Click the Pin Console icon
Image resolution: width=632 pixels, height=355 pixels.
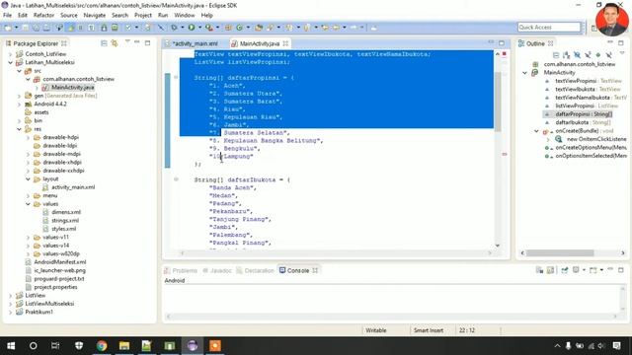(x=564, y=270)
